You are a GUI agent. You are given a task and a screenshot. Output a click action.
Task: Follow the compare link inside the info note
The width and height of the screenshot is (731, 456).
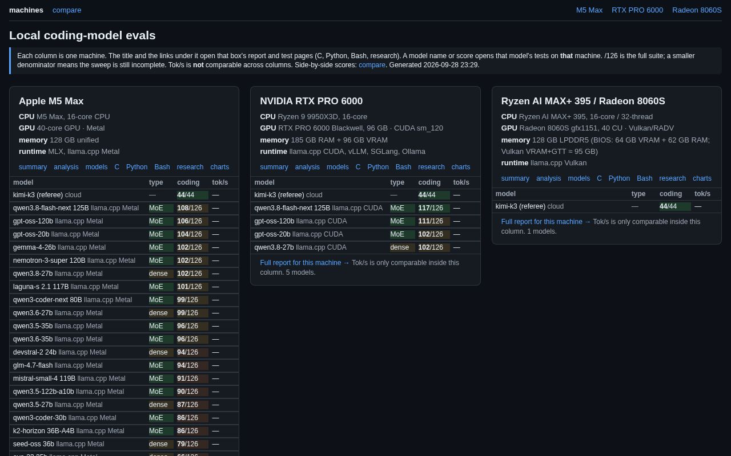[x=372, y=65]
